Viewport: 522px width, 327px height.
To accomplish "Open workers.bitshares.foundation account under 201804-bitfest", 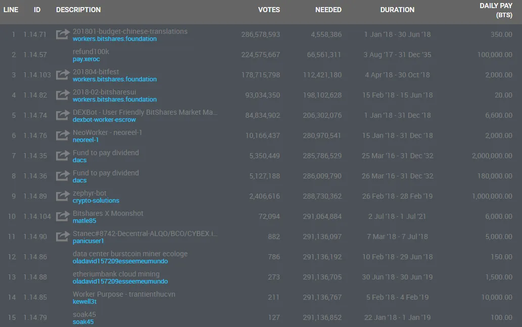I will point(115,79).
